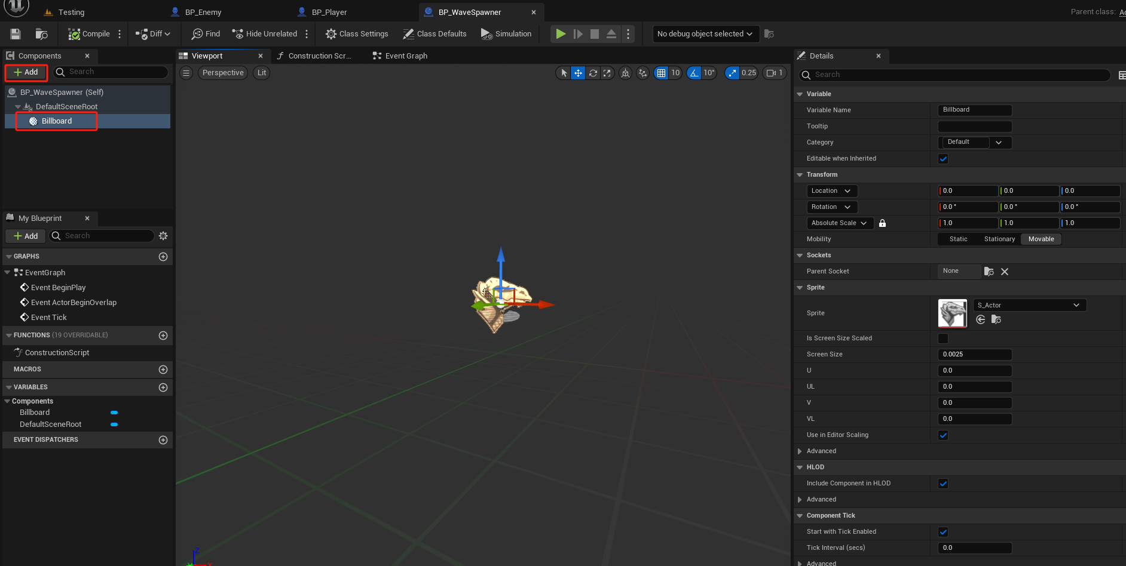Open the Diff dropdown
Viewport: 1126px width, 566px height.
pyautogui.click(x=153, y=34)
